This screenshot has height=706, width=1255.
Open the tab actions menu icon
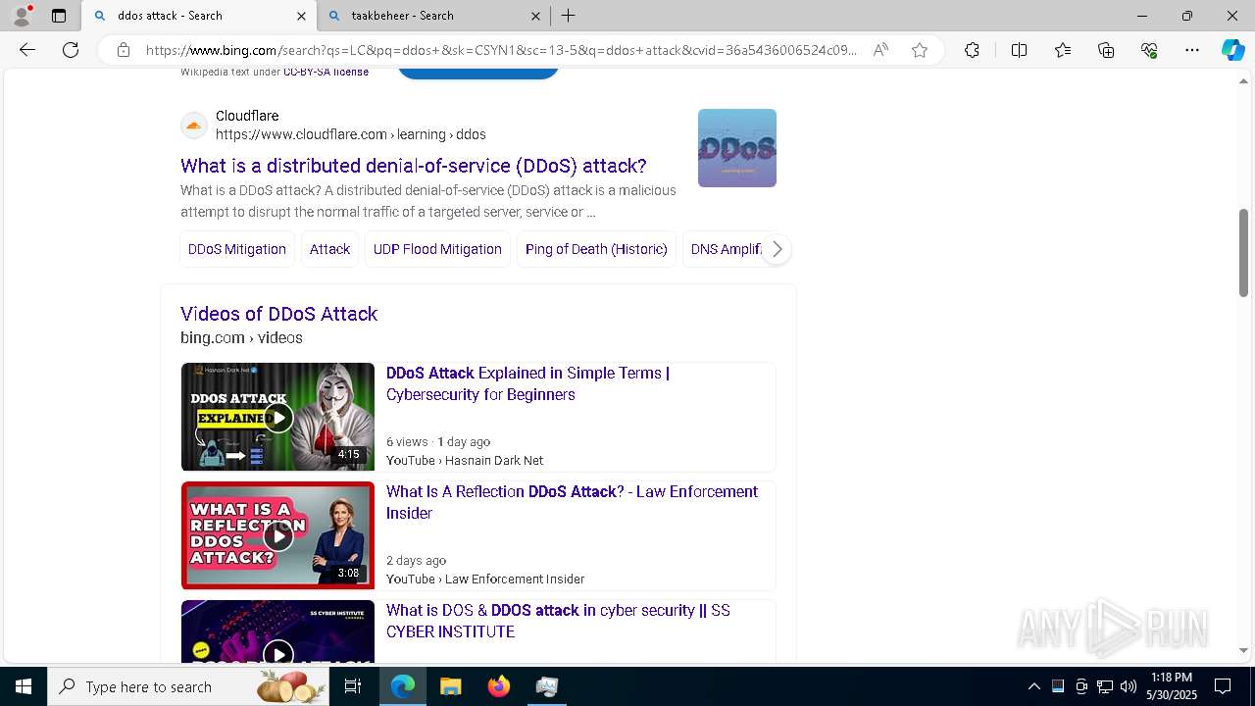pos(59,16)
